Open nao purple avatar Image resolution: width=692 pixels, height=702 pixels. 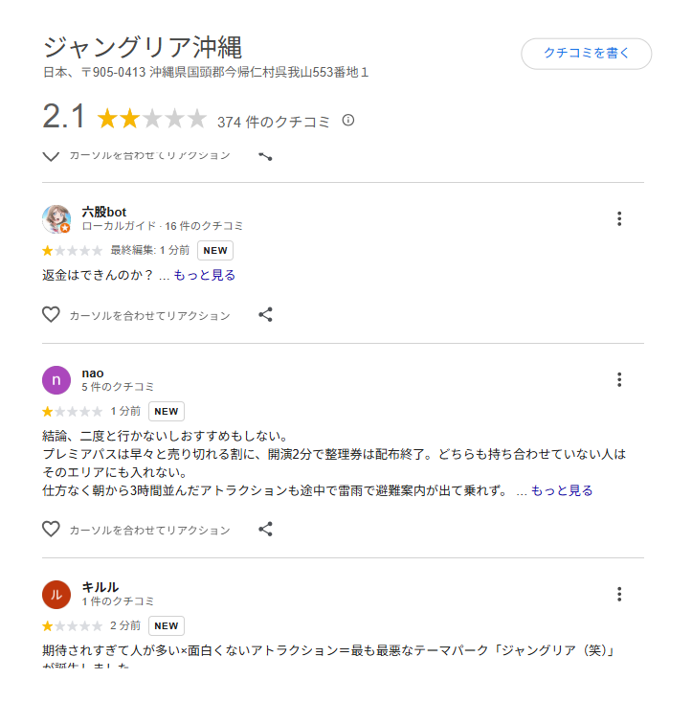click(x=56, y=380)
